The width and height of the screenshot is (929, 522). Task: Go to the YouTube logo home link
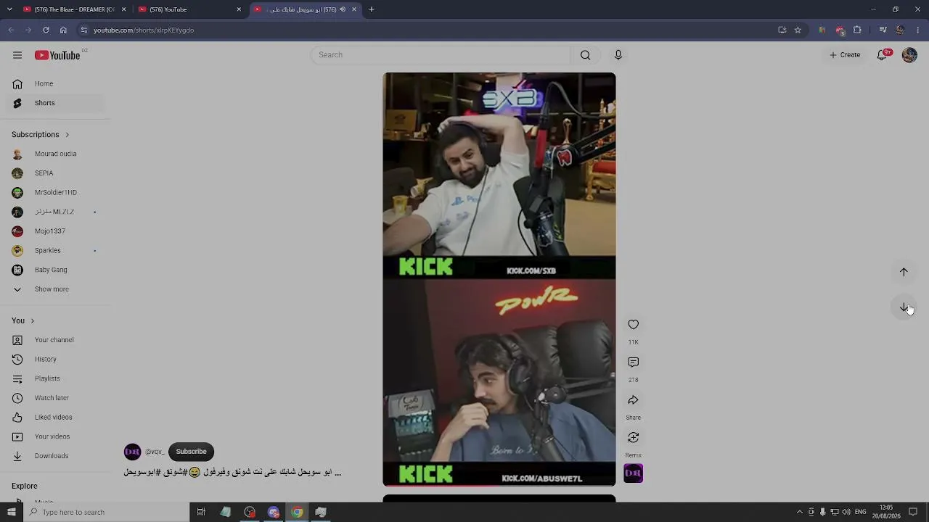coord(57,55)
